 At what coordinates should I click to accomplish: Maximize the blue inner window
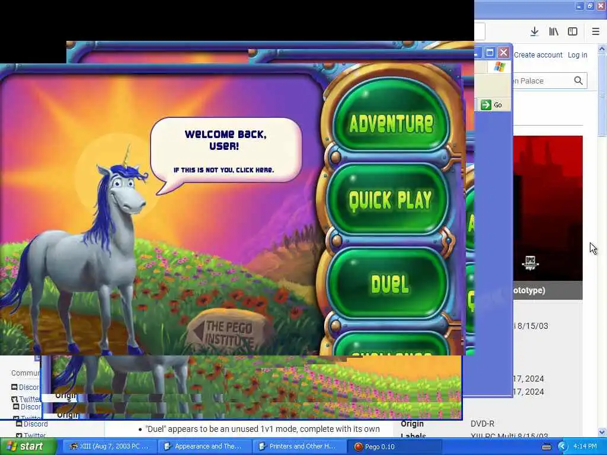click(x=490, y=52)
